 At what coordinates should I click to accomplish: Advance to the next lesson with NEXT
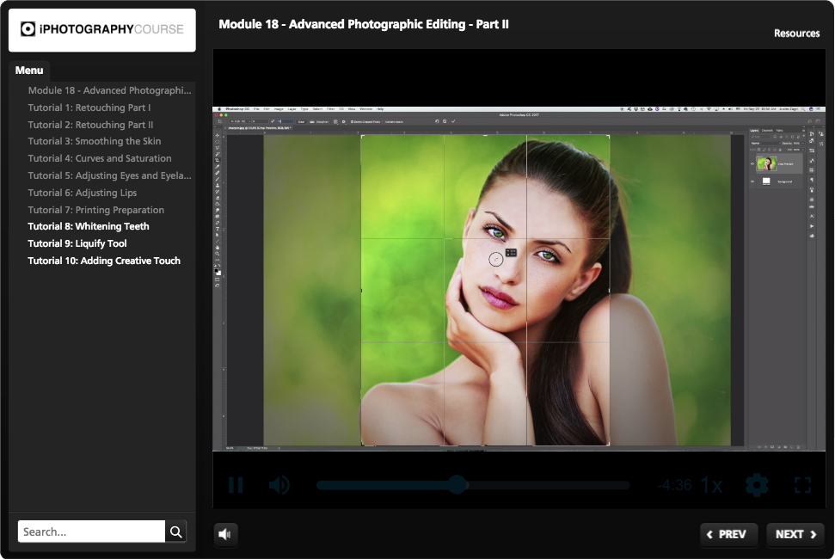795,534
